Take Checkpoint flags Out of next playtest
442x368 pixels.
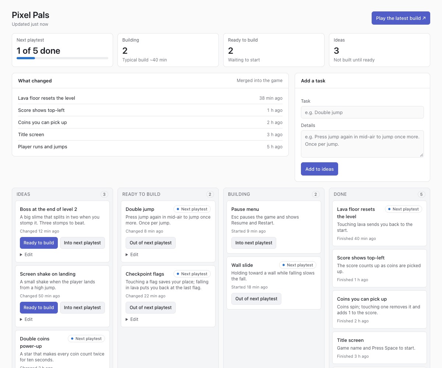pyautogui.click(x=151, y=308)
